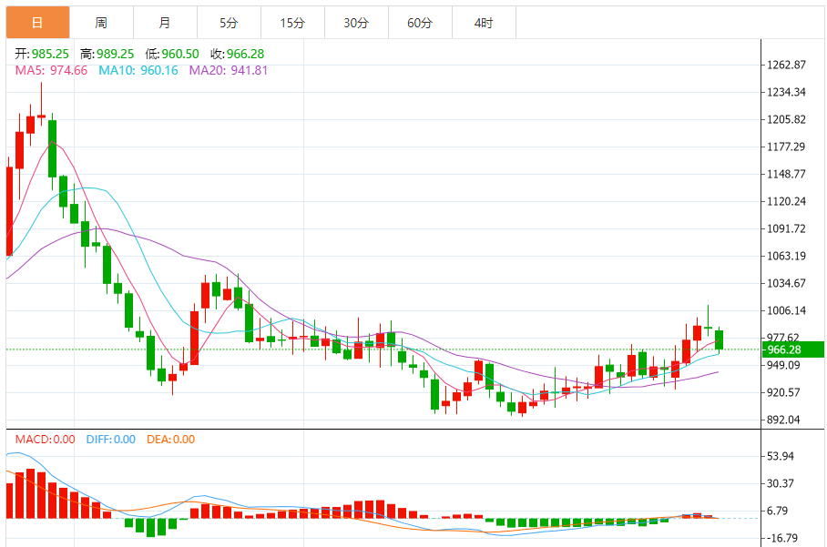The image size is (827, 547).
Task: Click the MACD:0.00 indicator label
Action: point(45,439)
